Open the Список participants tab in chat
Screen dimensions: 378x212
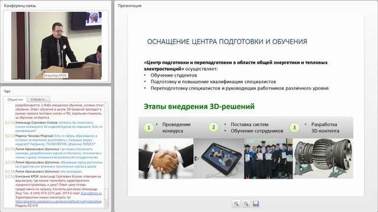38,99
